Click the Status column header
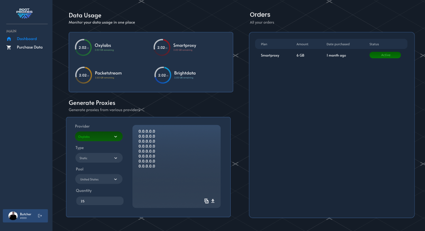This screenshot has width=425, height=231. [x=374, y=44]
